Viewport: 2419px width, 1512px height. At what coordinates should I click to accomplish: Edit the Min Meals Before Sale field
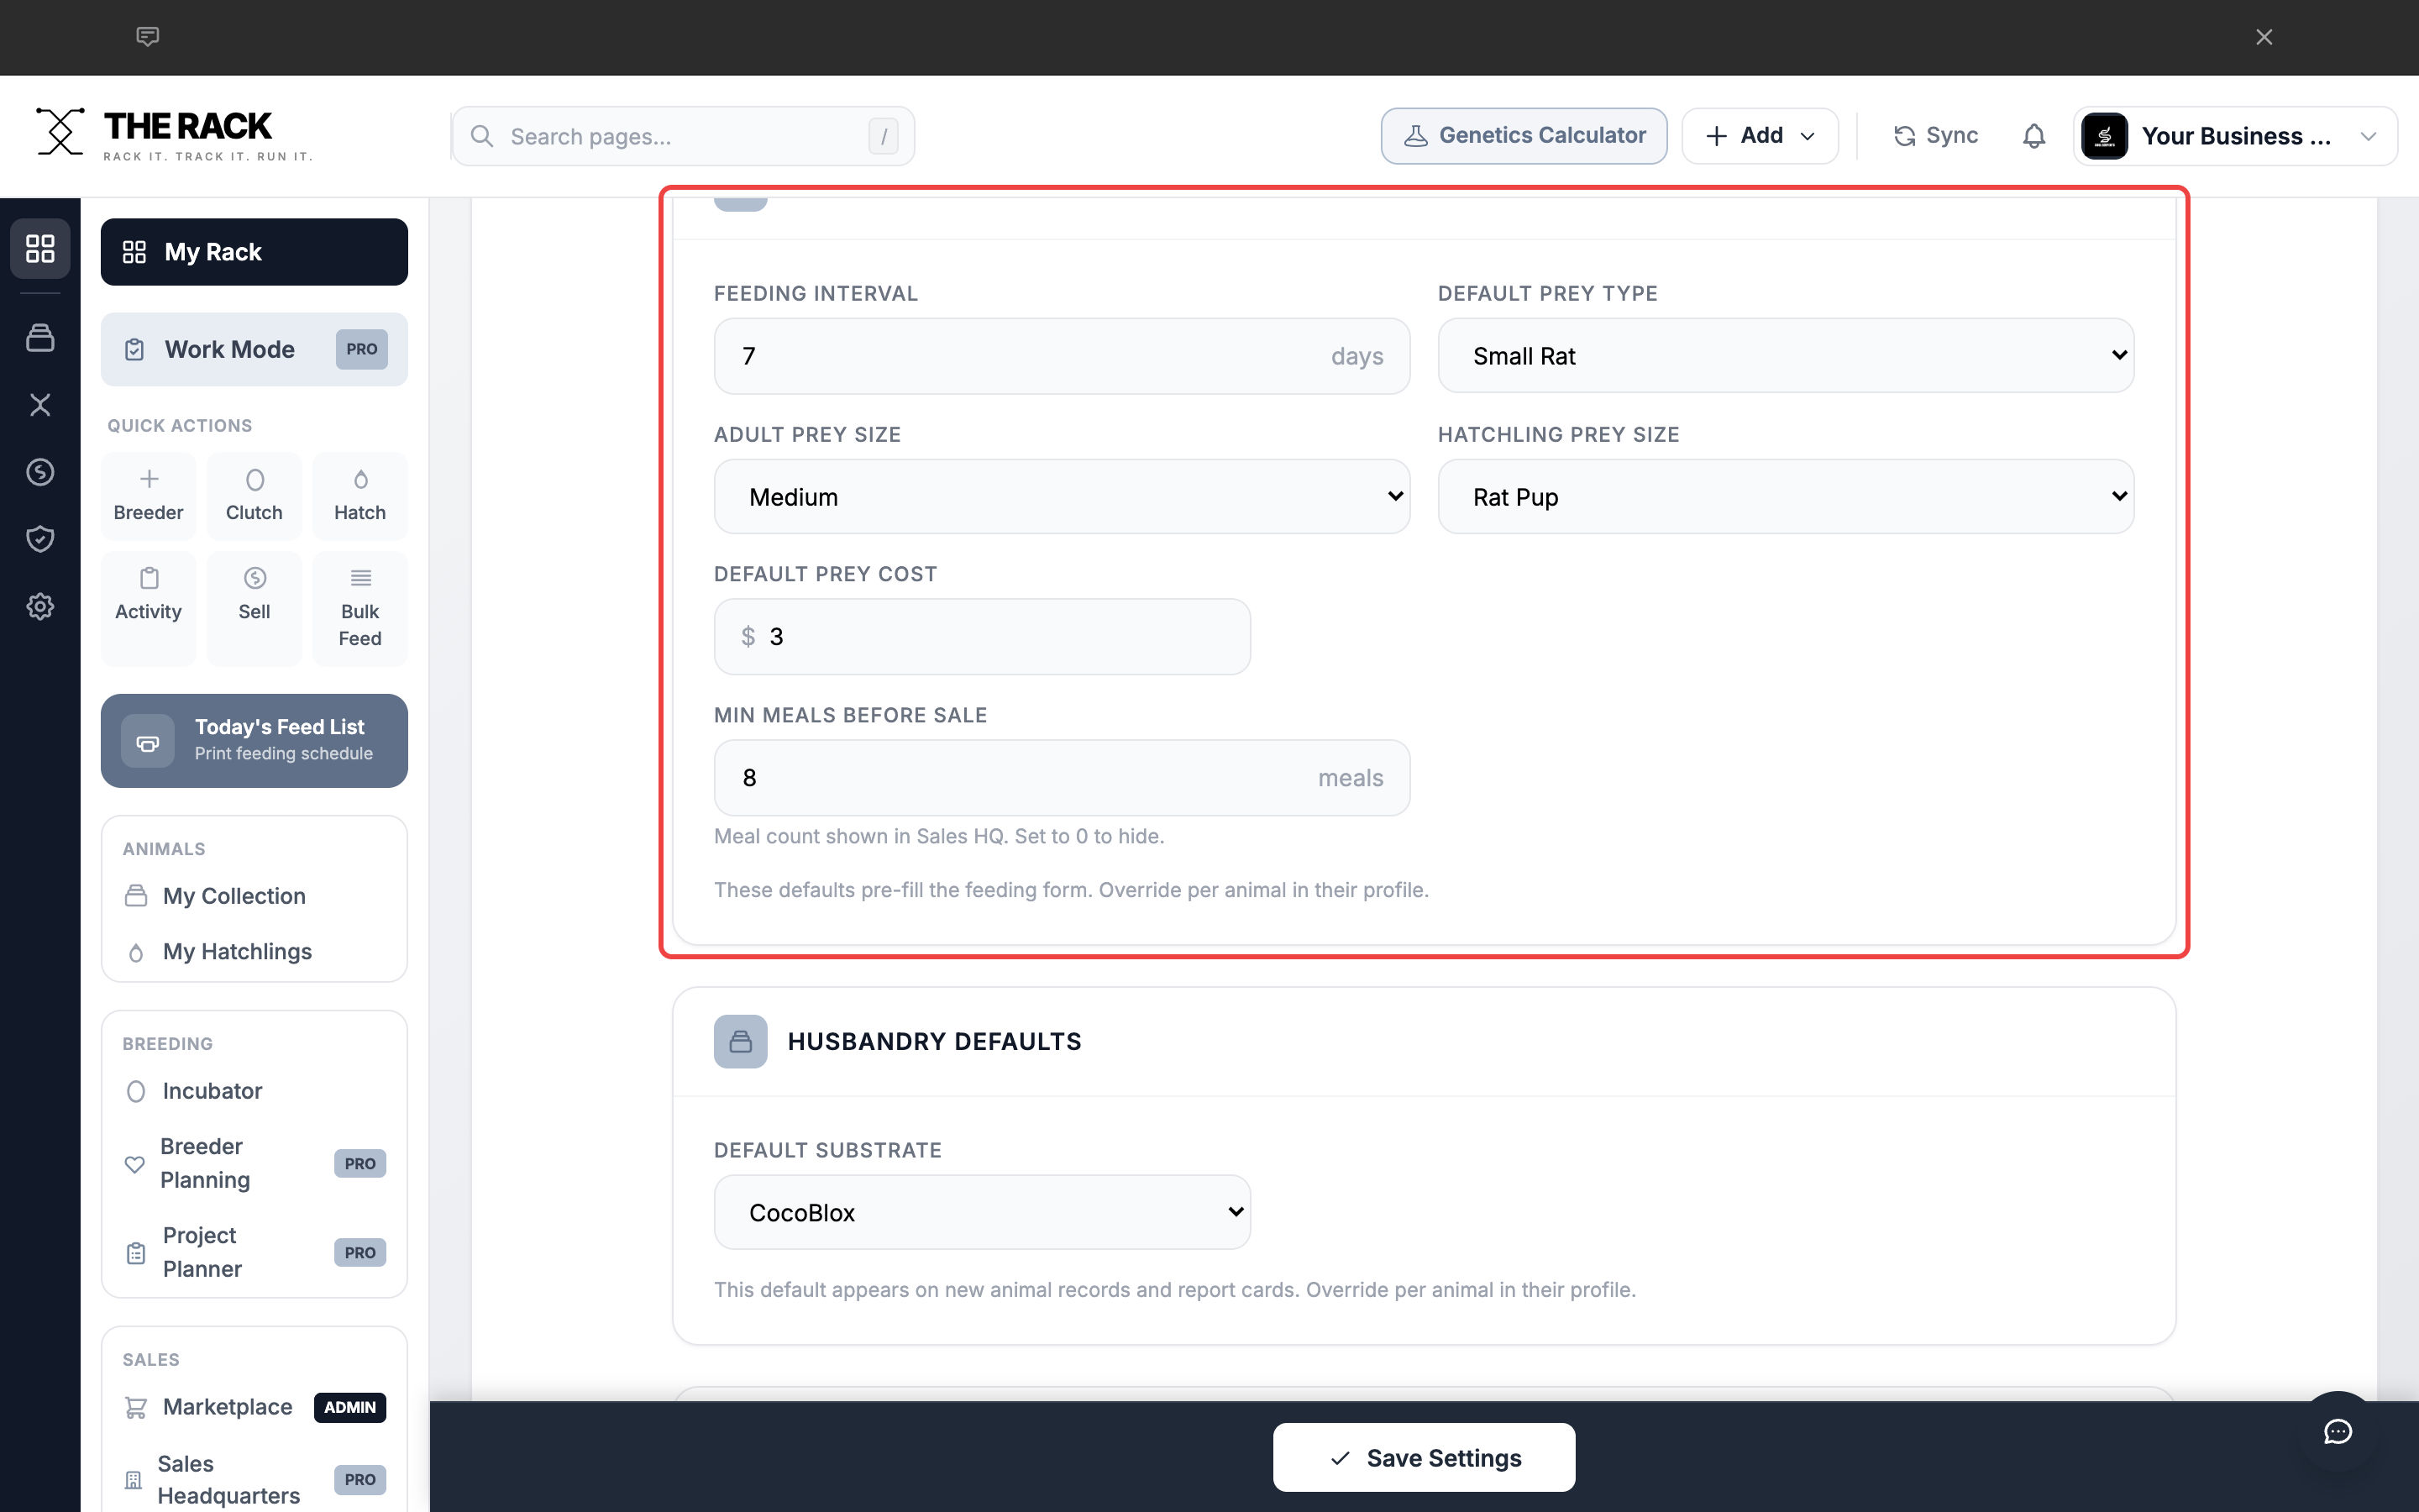tap(1062, 778)
